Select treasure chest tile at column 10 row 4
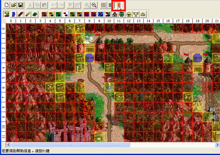Viewport: 220px width, 155px height. 109,68
